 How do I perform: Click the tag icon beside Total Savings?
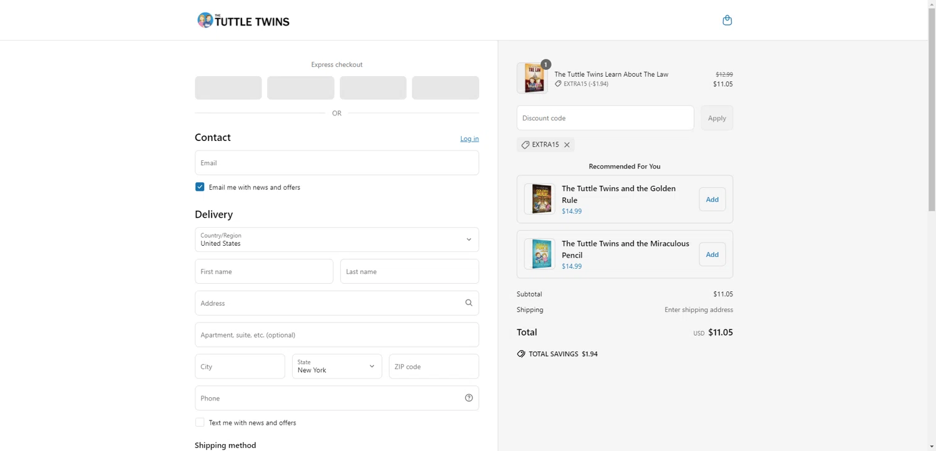[x=521, y=354]
